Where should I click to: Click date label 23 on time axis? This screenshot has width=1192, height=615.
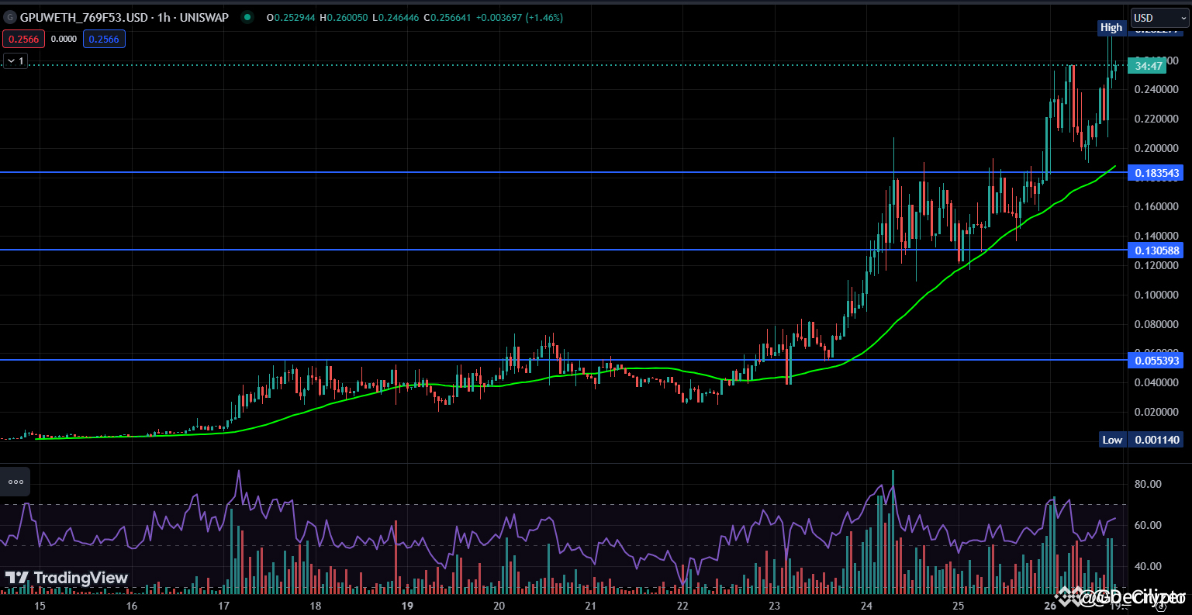(775, 606)
